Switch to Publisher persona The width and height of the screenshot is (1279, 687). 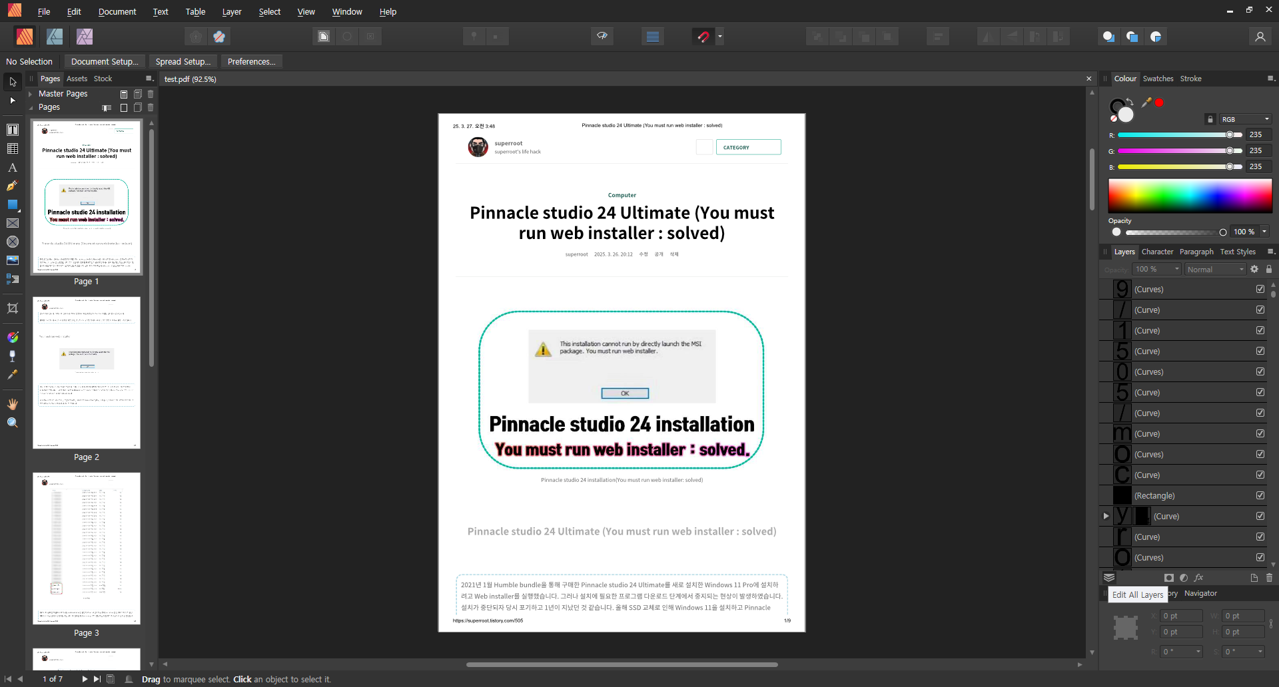pos(25,37)
